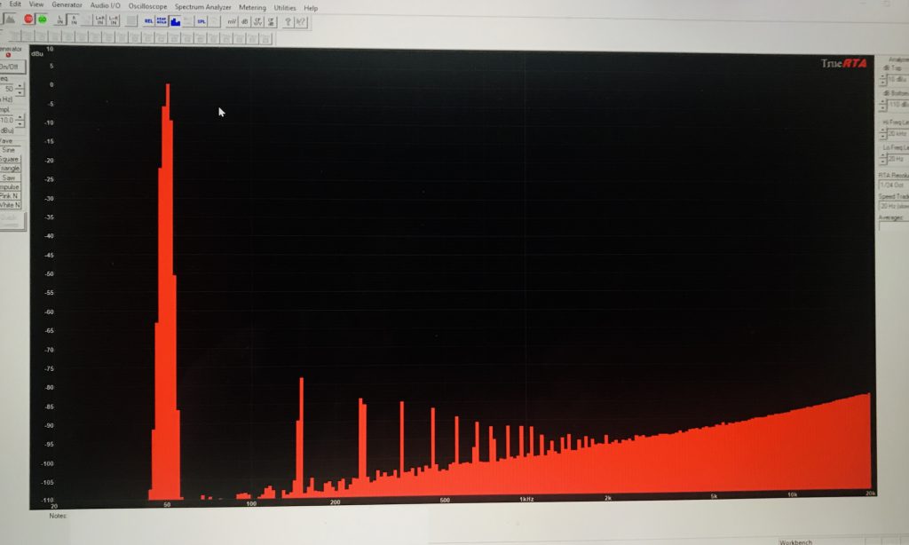909x545 pixels.
Task: Click the Averages field
Action: (894, 226)
